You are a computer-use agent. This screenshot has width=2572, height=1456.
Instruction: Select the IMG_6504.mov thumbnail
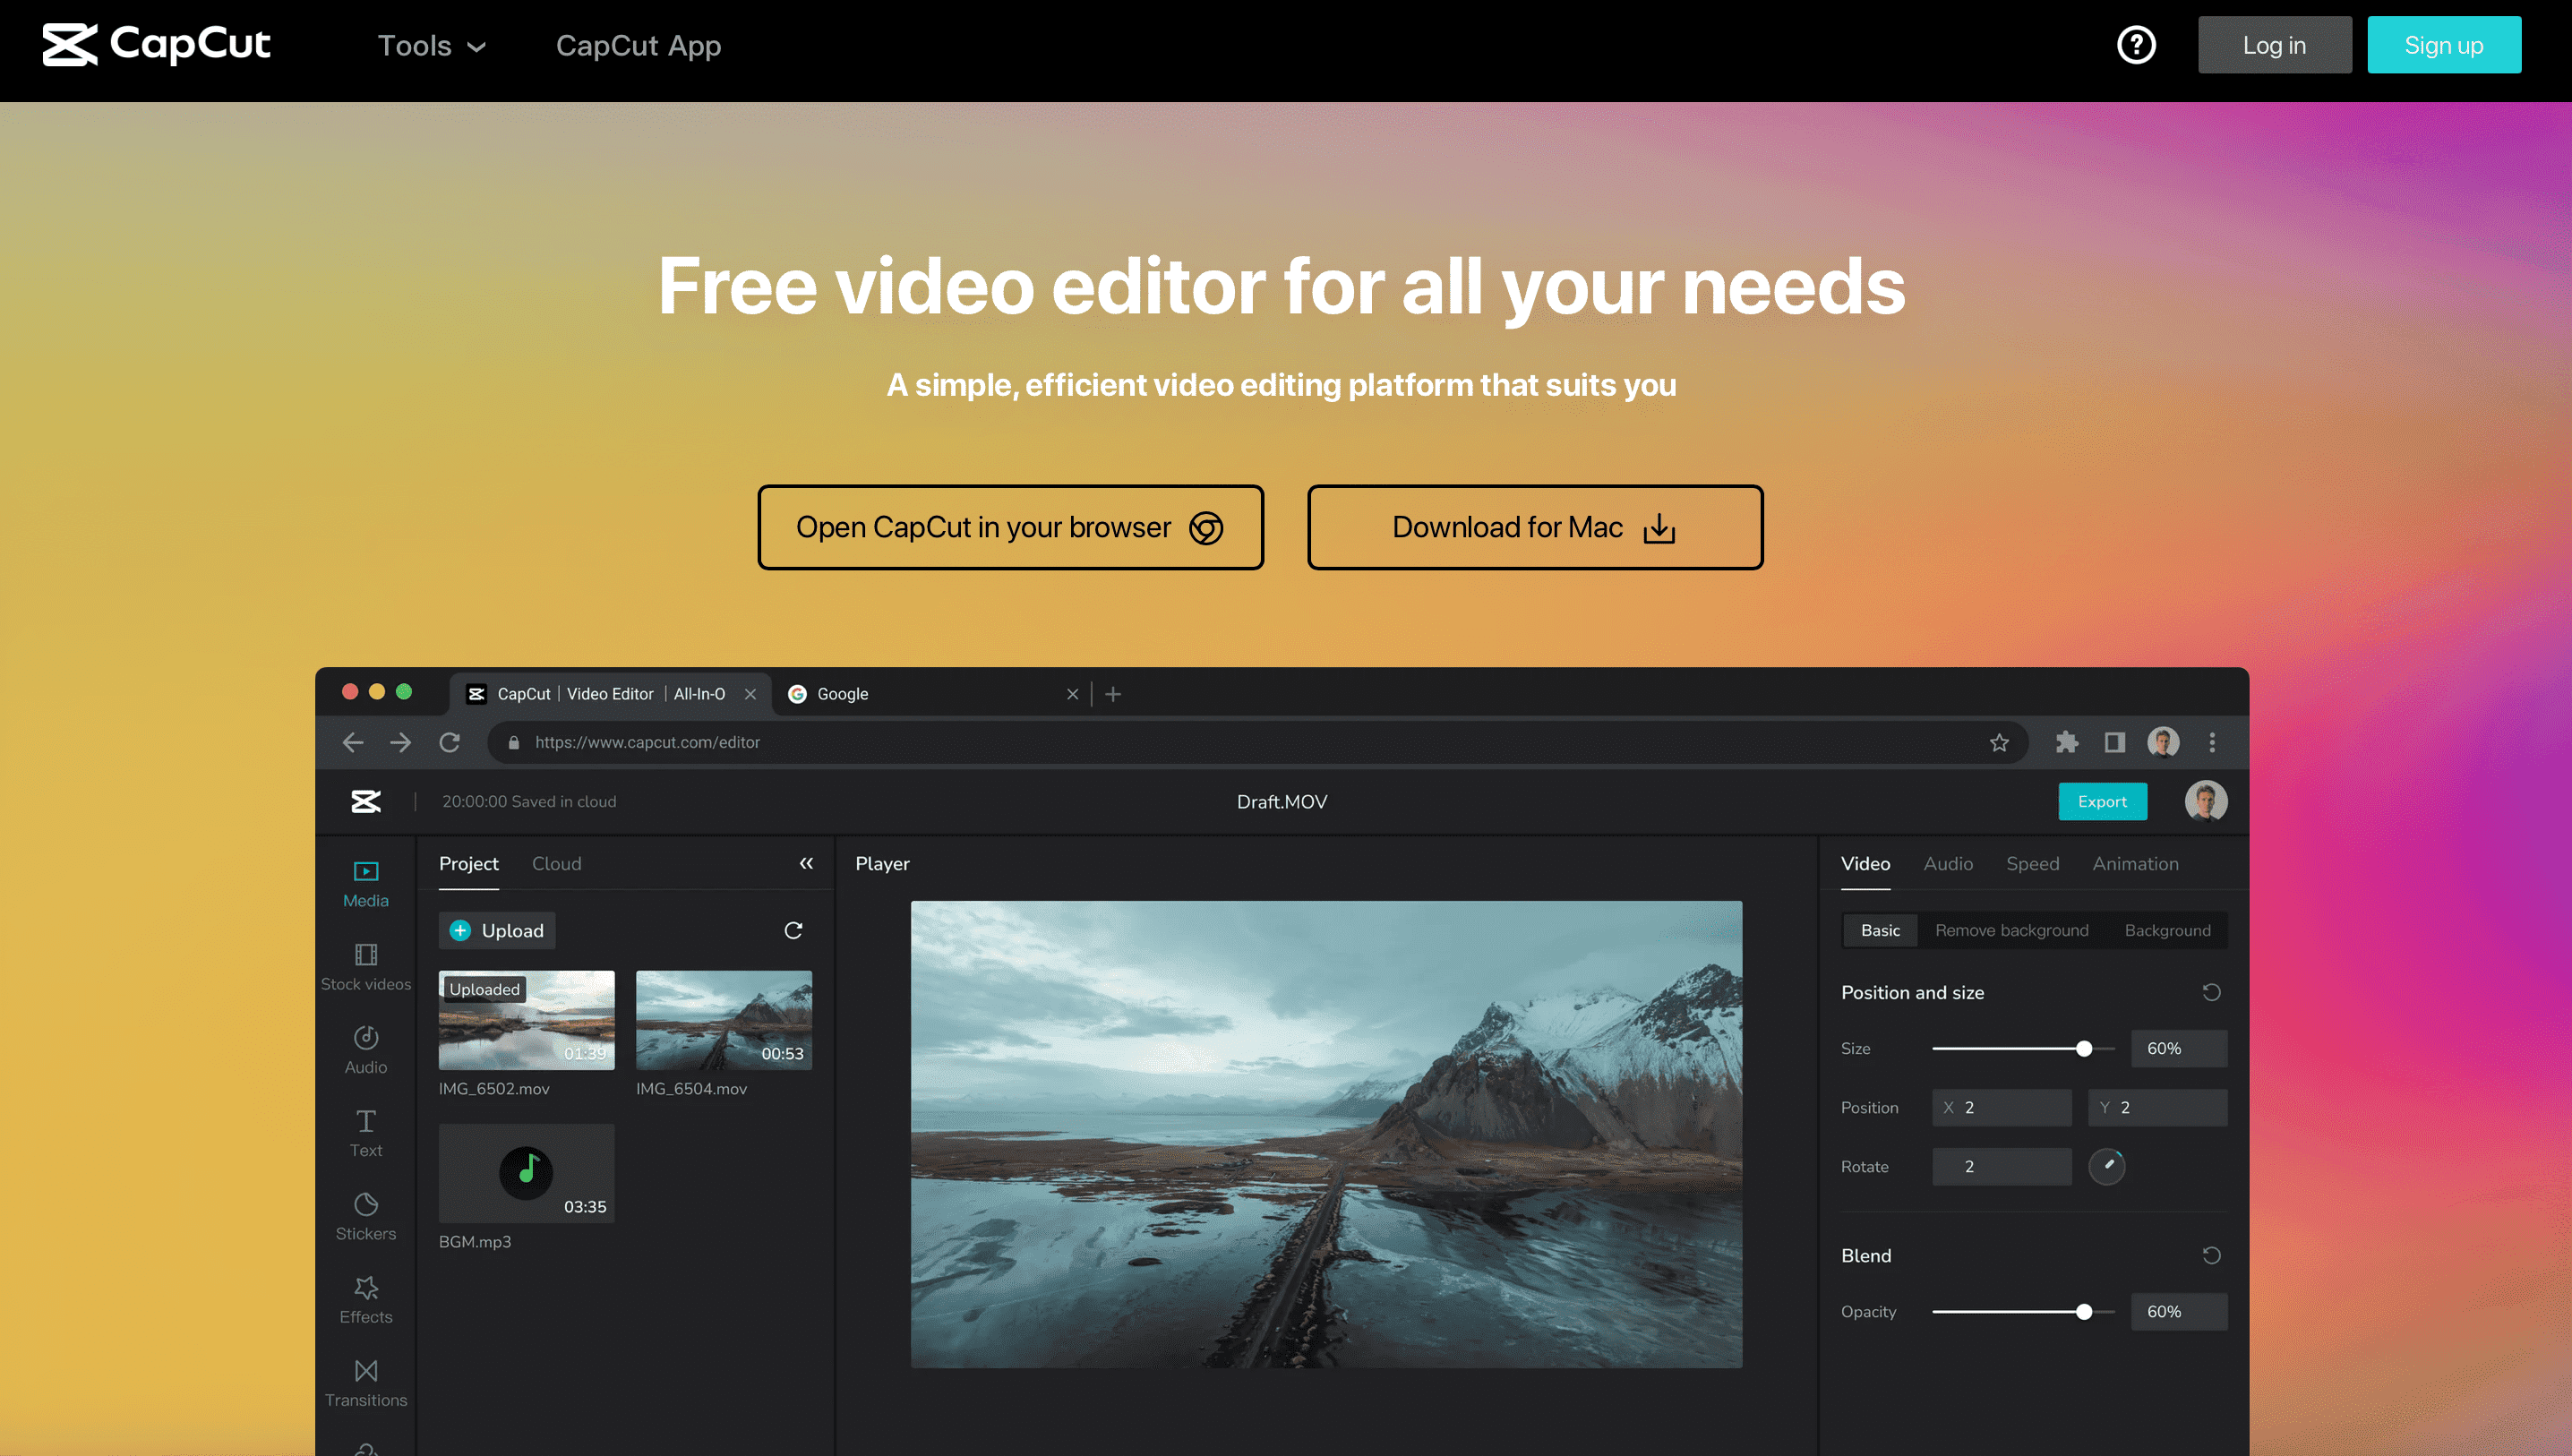coord(724,1019)
